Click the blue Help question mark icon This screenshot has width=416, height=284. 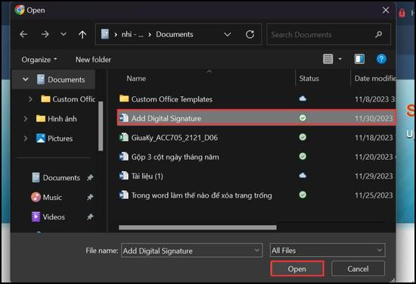pyautogui.click(x=381, y=59)
